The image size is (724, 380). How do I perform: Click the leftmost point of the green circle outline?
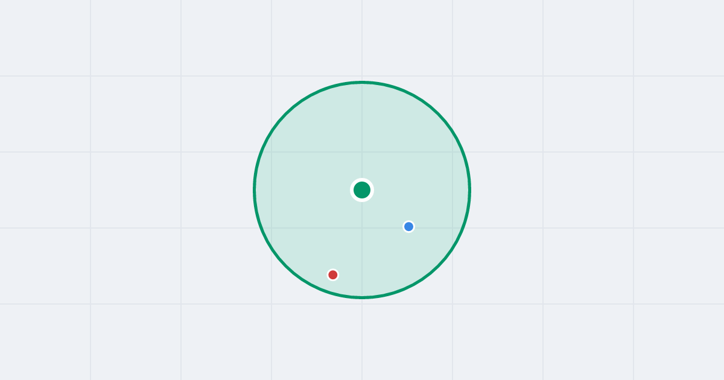pyautogui.click(x=255, y=190)
